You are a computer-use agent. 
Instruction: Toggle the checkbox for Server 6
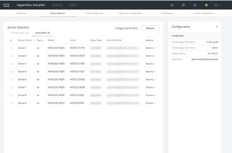pos(11,79)
